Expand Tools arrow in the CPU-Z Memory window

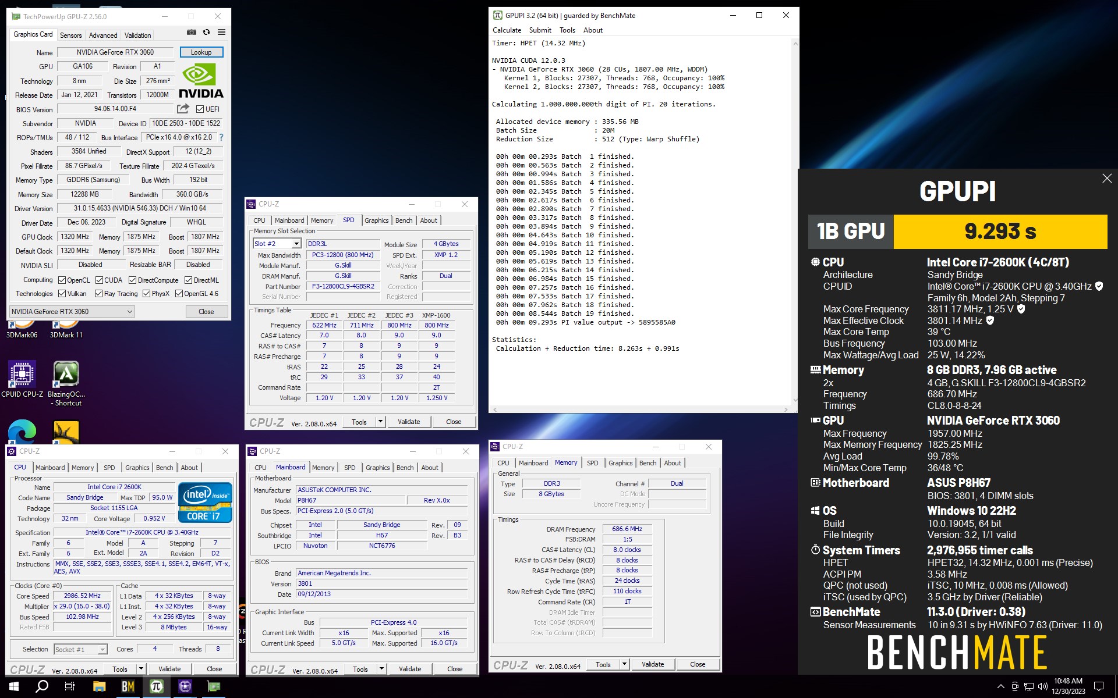click(624, 664)
